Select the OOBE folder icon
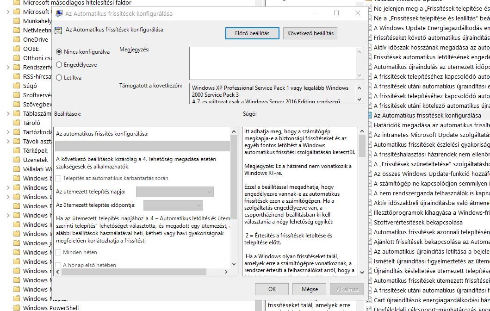 (x=17, y=49)
